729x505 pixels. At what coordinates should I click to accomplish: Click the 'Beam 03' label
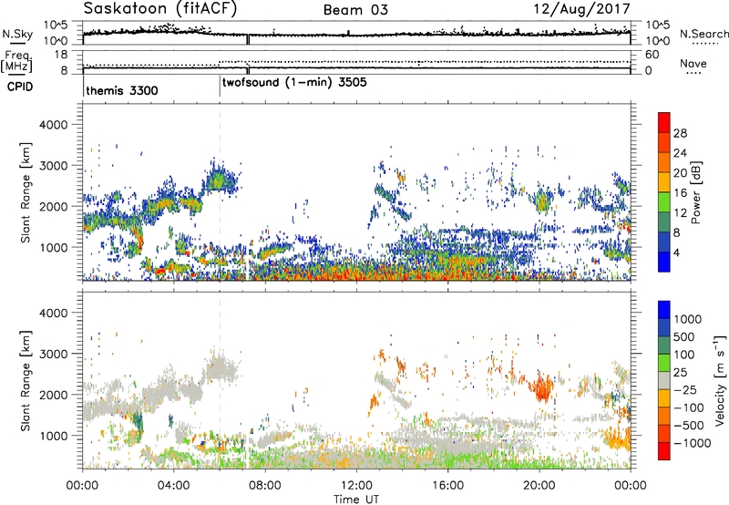click(355, 10)
